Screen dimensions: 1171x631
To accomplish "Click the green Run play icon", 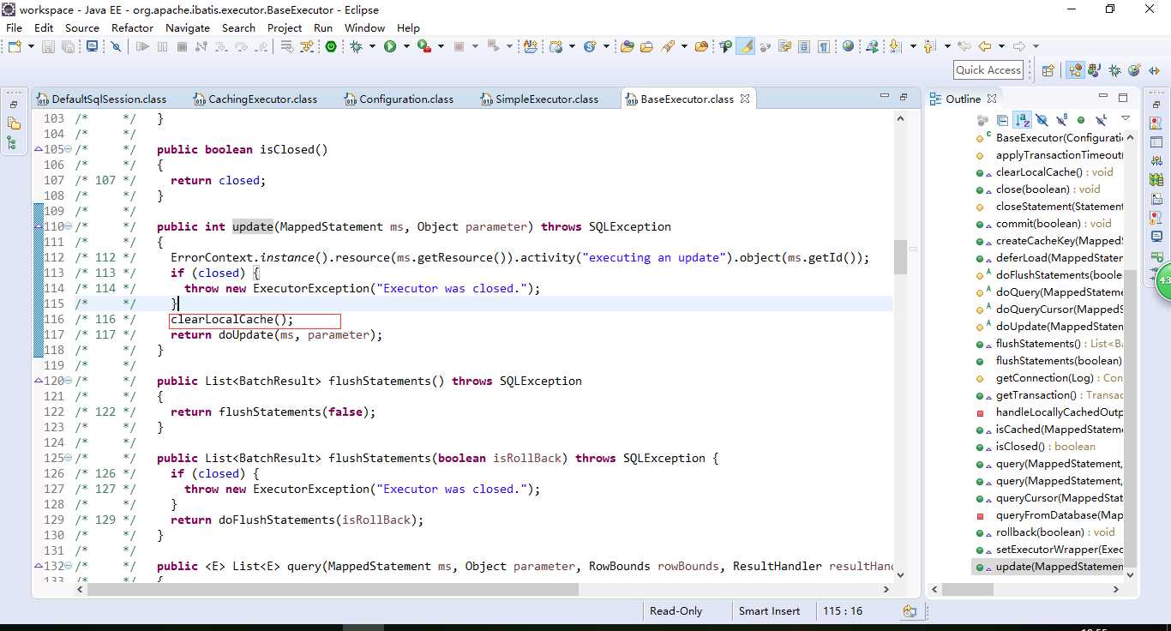I will (x=390, y=46).
